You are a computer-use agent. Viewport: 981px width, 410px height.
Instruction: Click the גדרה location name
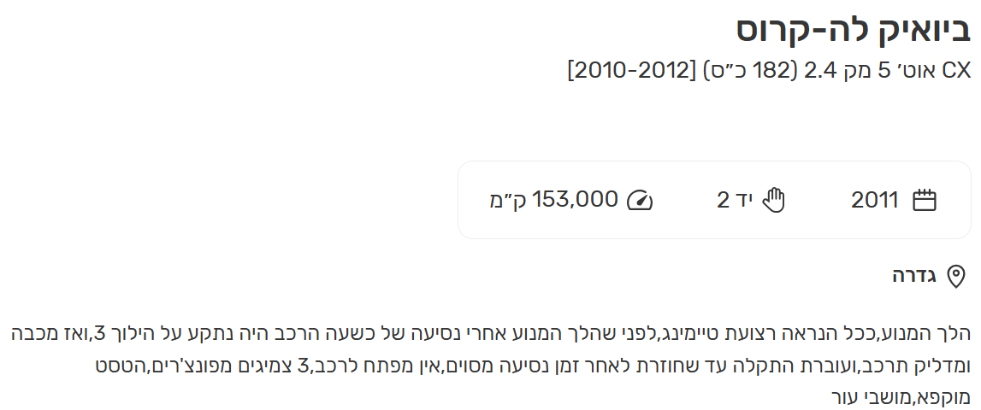coord(914,277)
